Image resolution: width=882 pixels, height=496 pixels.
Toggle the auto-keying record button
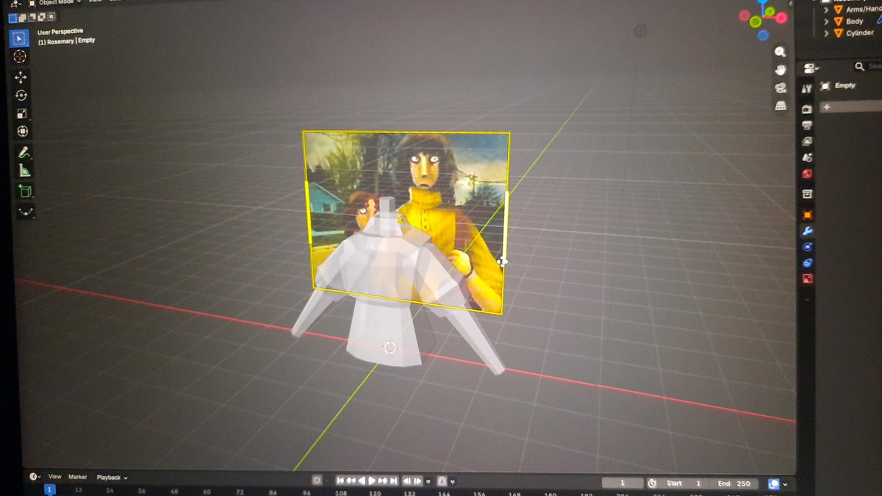pos(317,479)
